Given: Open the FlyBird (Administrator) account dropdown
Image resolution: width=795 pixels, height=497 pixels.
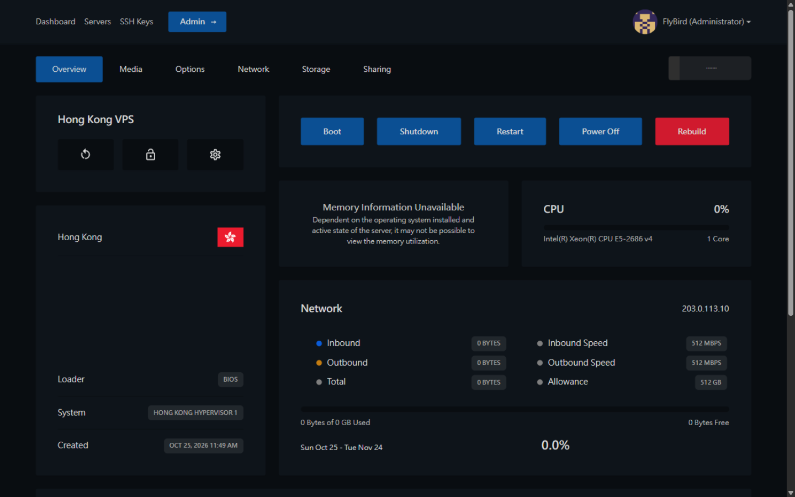Looking at the screenshot, I should tap(707, 22).
